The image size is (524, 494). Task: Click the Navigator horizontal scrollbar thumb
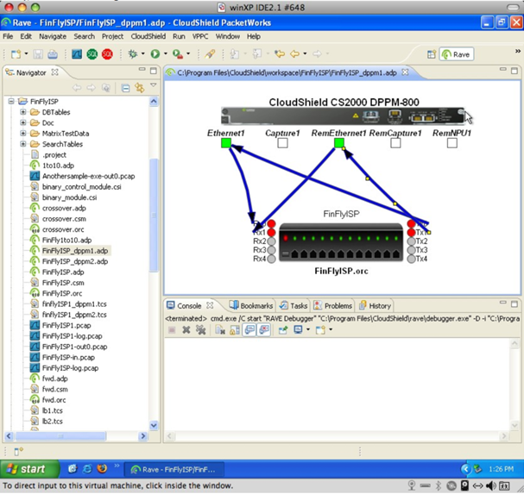point(60,436)
